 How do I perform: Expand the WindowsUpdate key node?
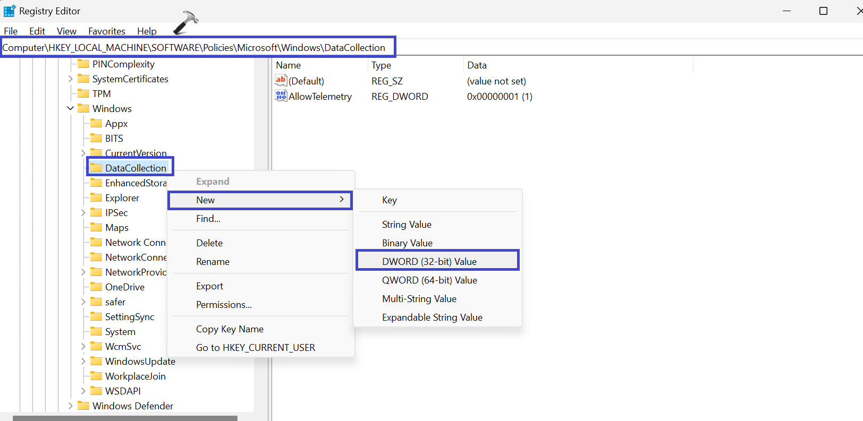click(x=83, y=362)
